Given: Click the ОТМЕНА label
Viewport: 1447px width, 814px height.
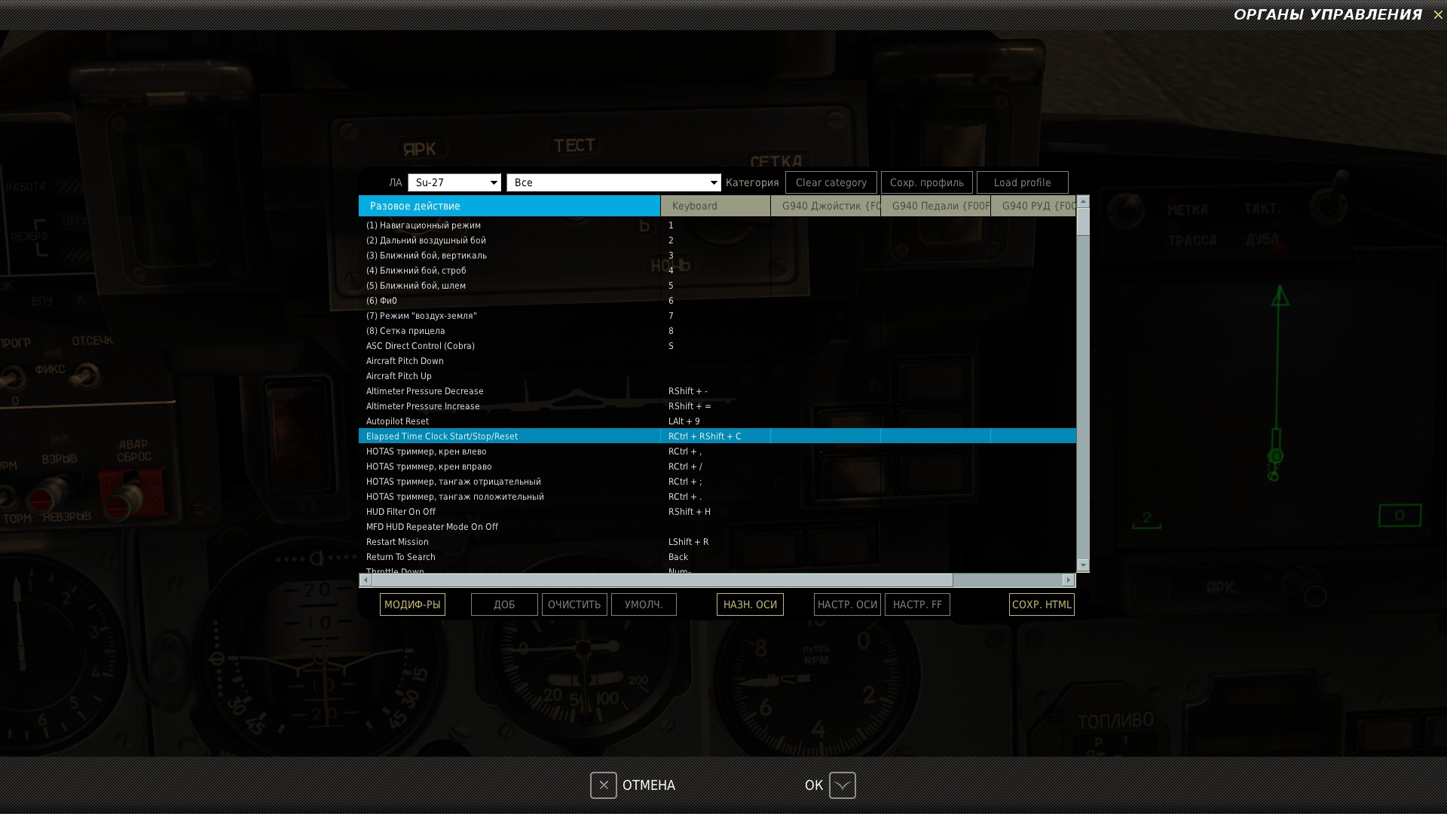Looking at the screenshot, I should pos(648,785).
